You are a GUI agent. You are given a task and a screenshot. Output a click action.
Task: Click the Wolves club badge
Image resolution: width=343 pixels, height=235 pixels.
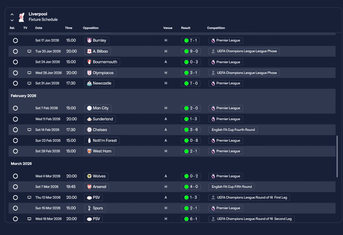coord(89,176)
